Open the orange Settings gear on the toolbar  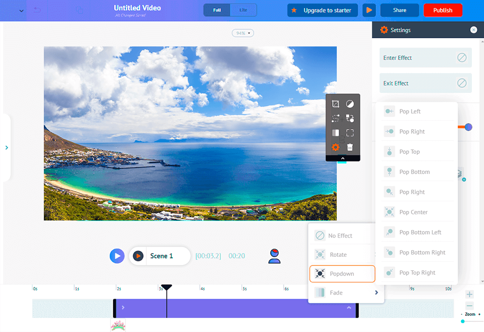(x=336, y=147)
